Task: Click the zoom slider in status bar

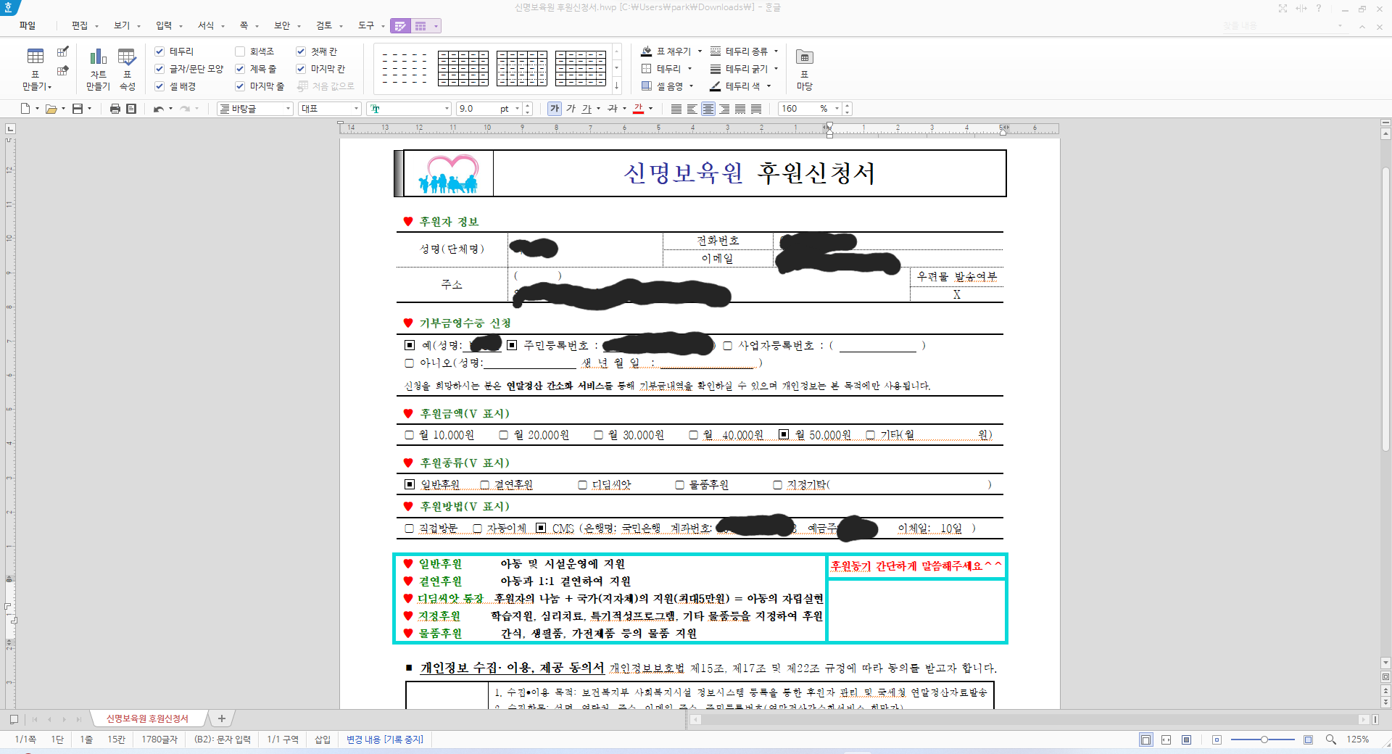Action: pyautogui.click(x=1263, y=739)
